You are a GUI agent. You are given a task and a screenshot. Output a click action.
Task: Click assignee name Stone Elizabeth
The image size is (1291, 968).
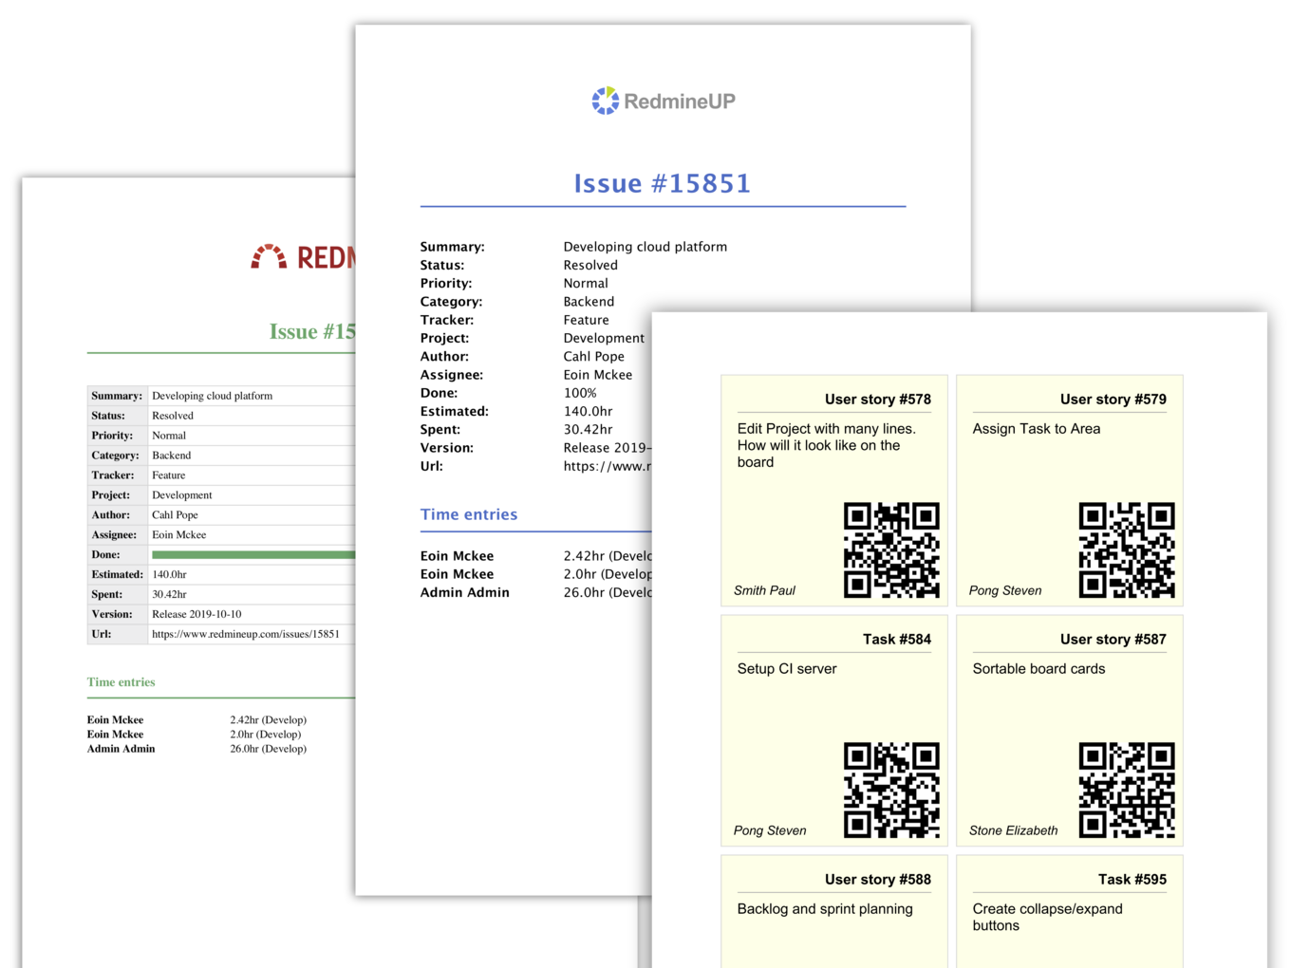click(x=1013, y=830)
